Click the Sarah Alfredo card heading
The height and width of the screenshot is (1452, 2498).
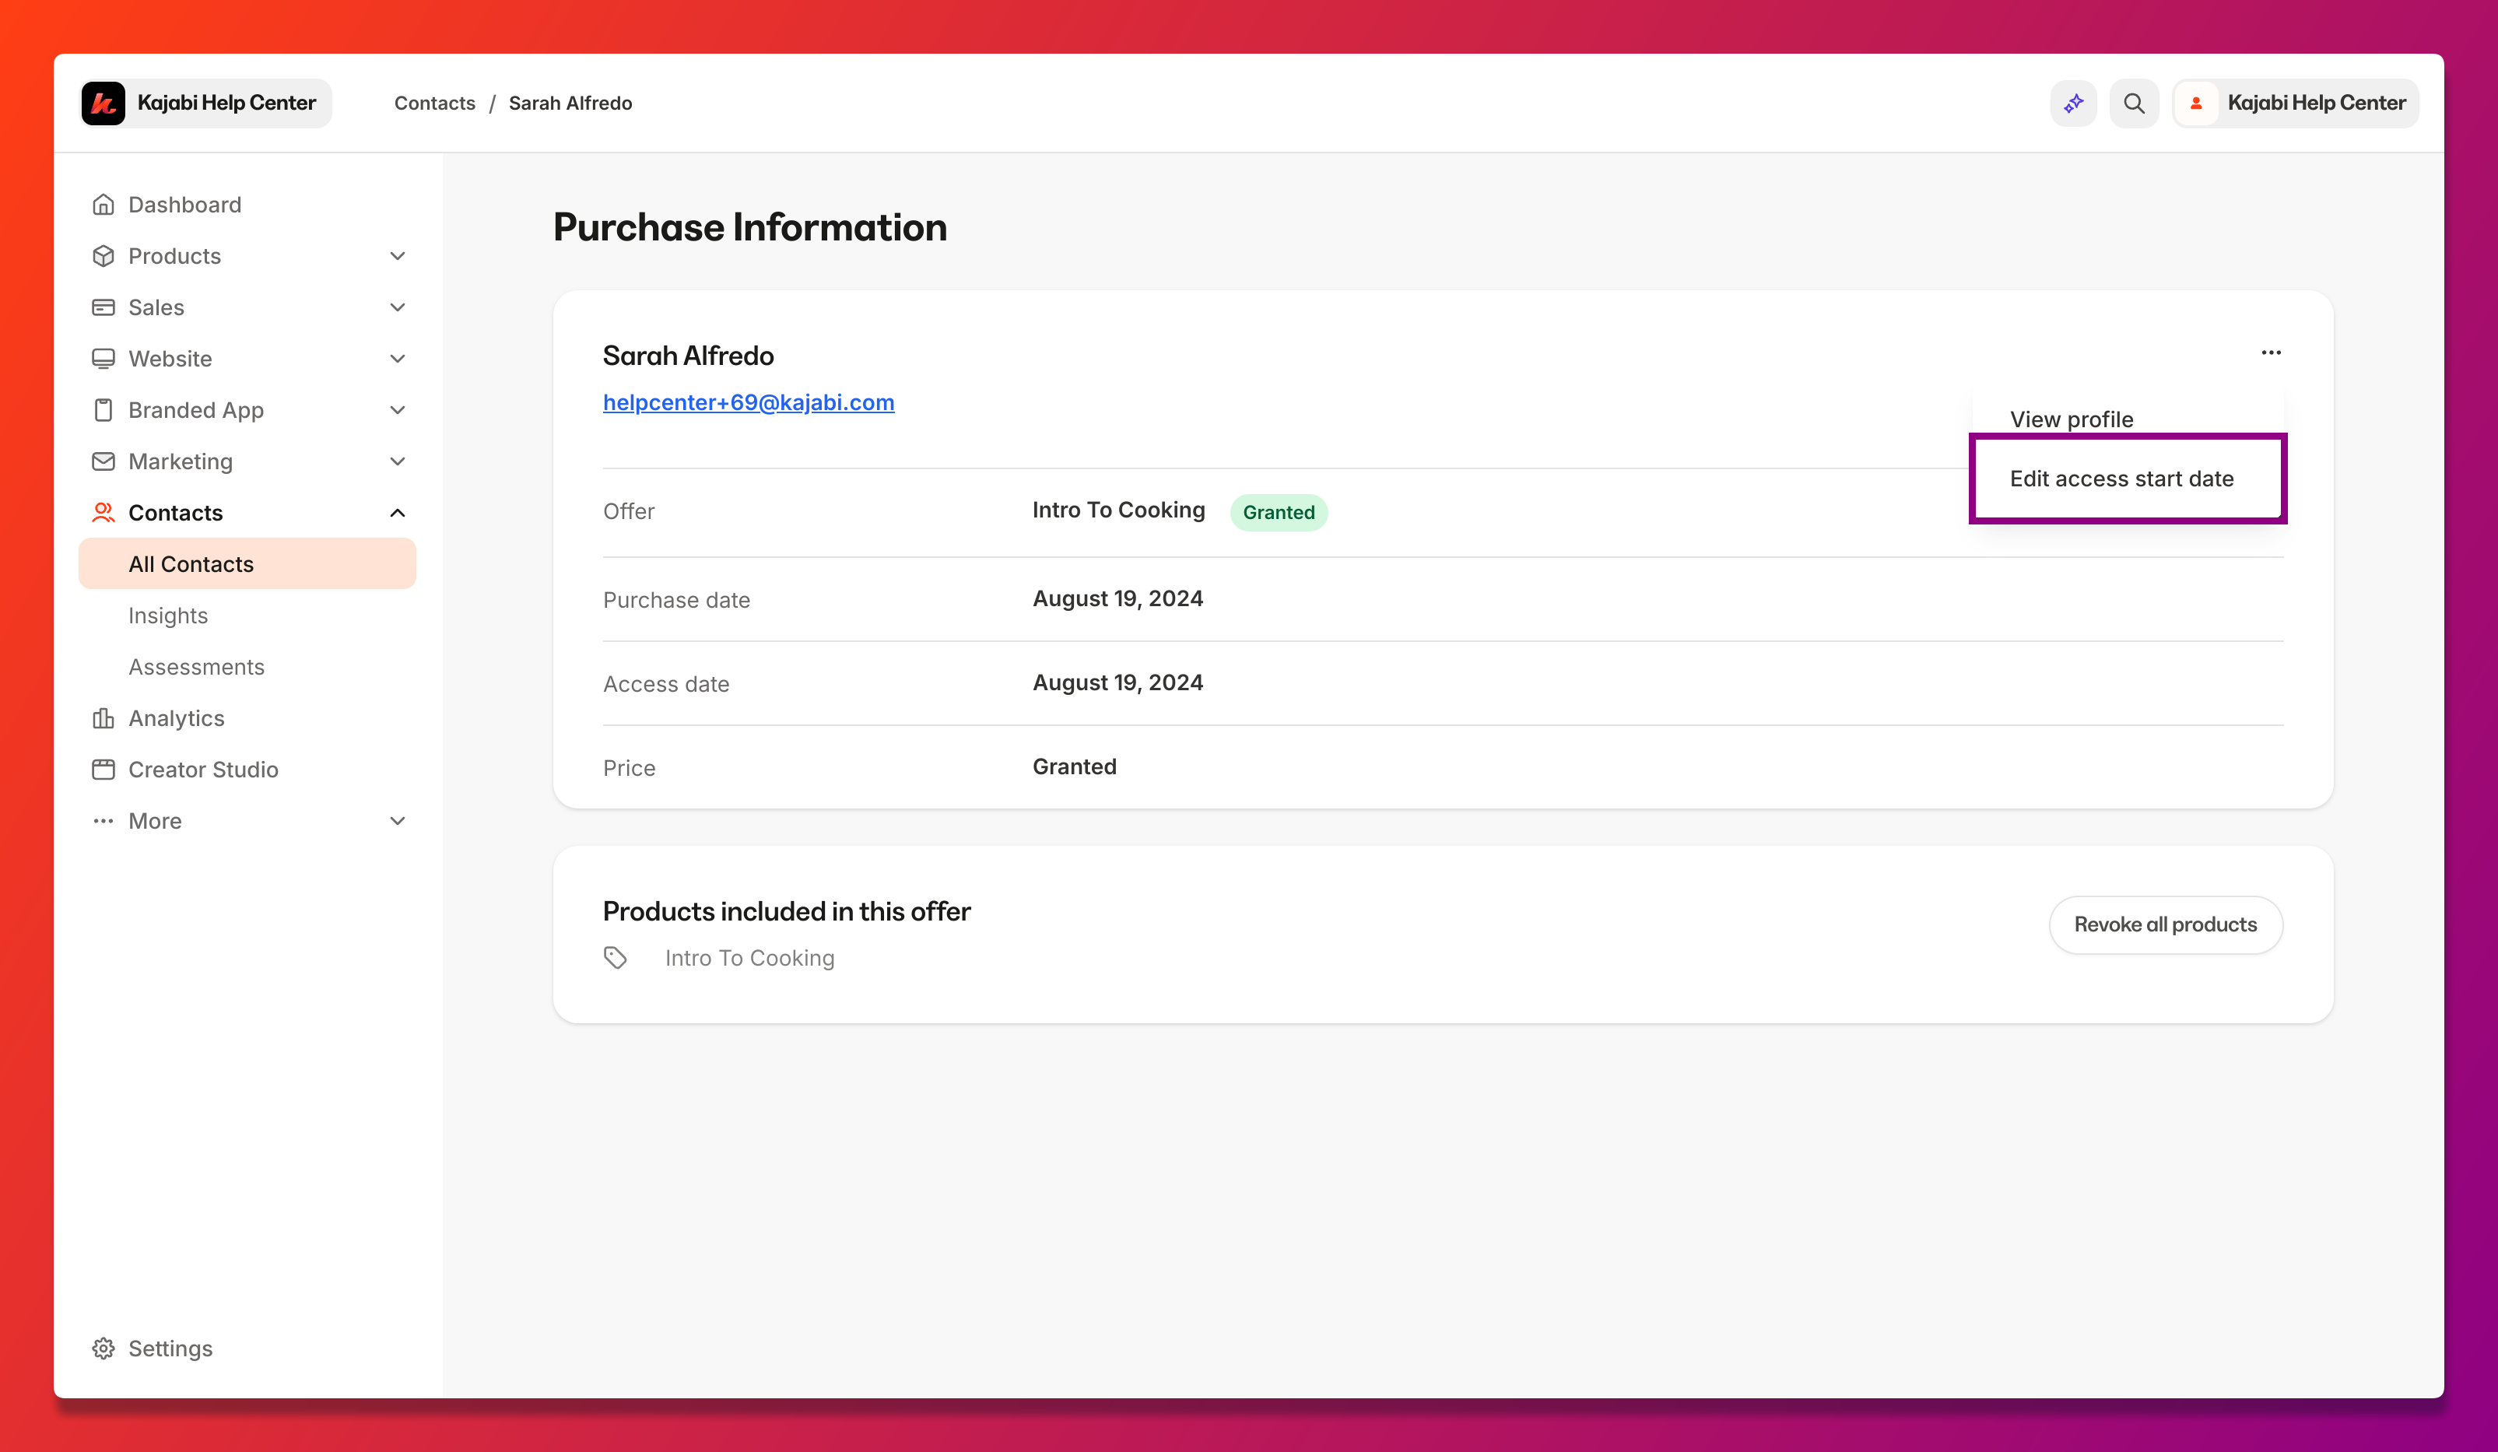(x=688, y=356)
